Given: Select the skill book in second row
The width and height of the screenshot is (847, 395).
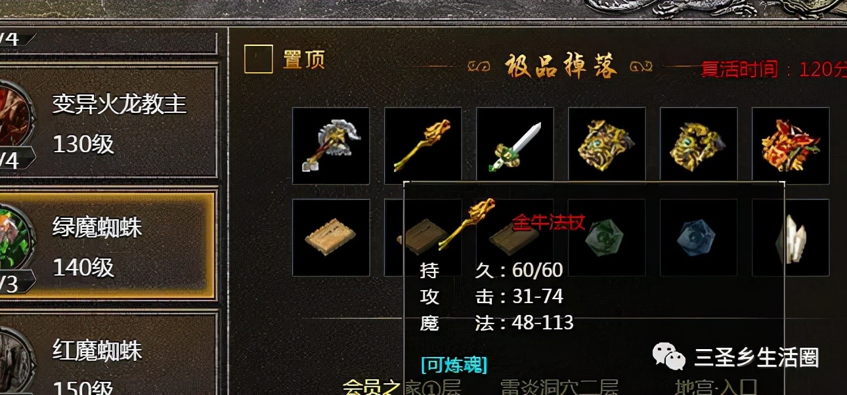Looking at the screenshot, I should point(331,238).
